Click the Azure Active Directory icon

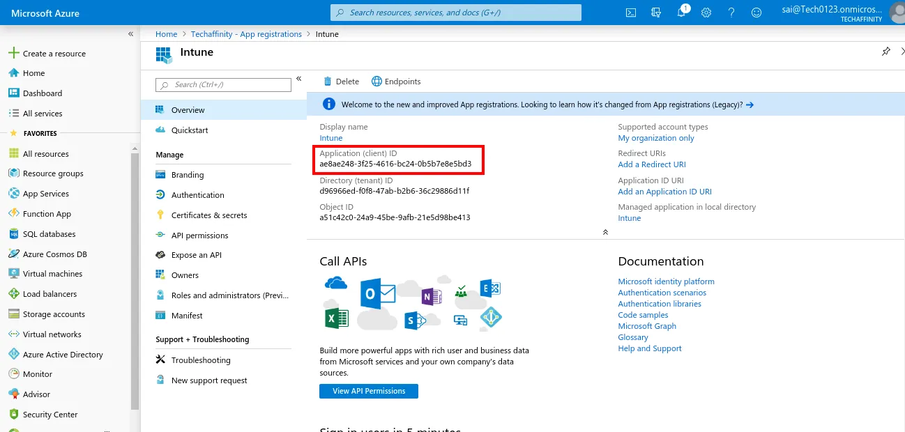coord(13,355)
